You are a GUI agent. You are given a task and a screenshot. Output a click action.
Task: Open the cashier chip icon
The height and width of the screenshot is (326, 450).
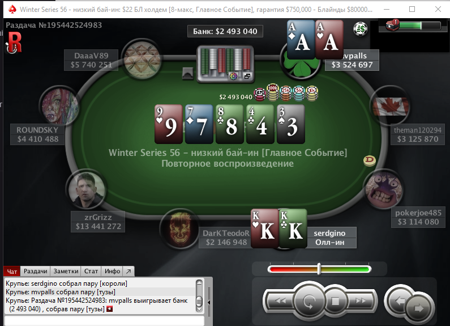tap(361, 29)
